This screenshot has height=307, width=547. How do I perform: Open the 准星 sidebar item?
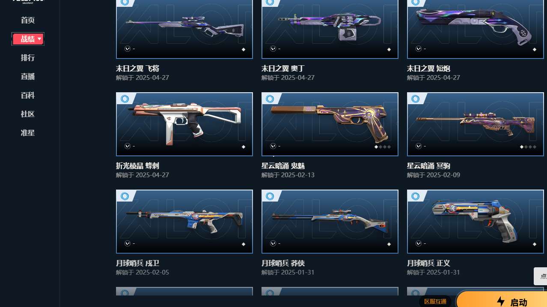click(x=28, y=133)
